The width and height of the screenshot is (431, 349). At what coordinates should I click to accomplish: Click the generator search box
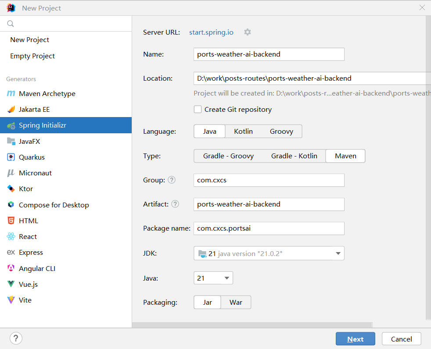pos(66,24)
